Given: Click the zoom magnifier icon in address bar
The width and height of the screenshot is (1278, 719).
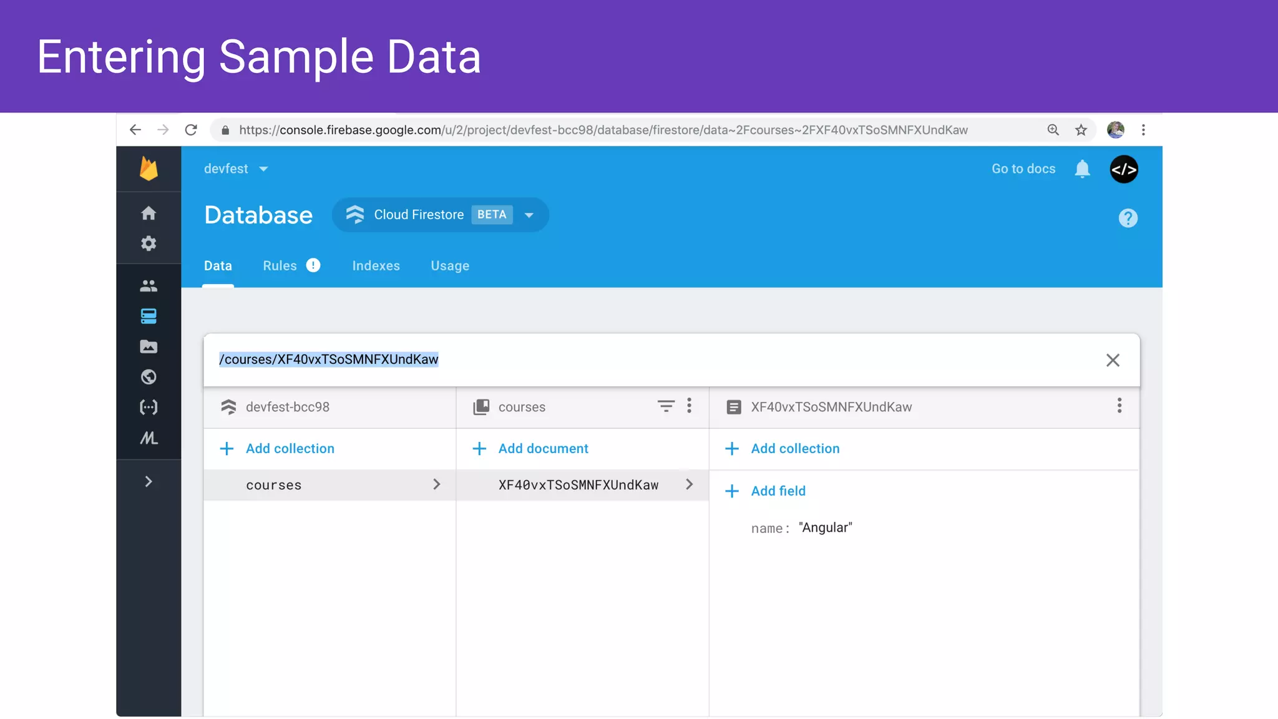Looking at the screenshot, I should point(1053,130).
